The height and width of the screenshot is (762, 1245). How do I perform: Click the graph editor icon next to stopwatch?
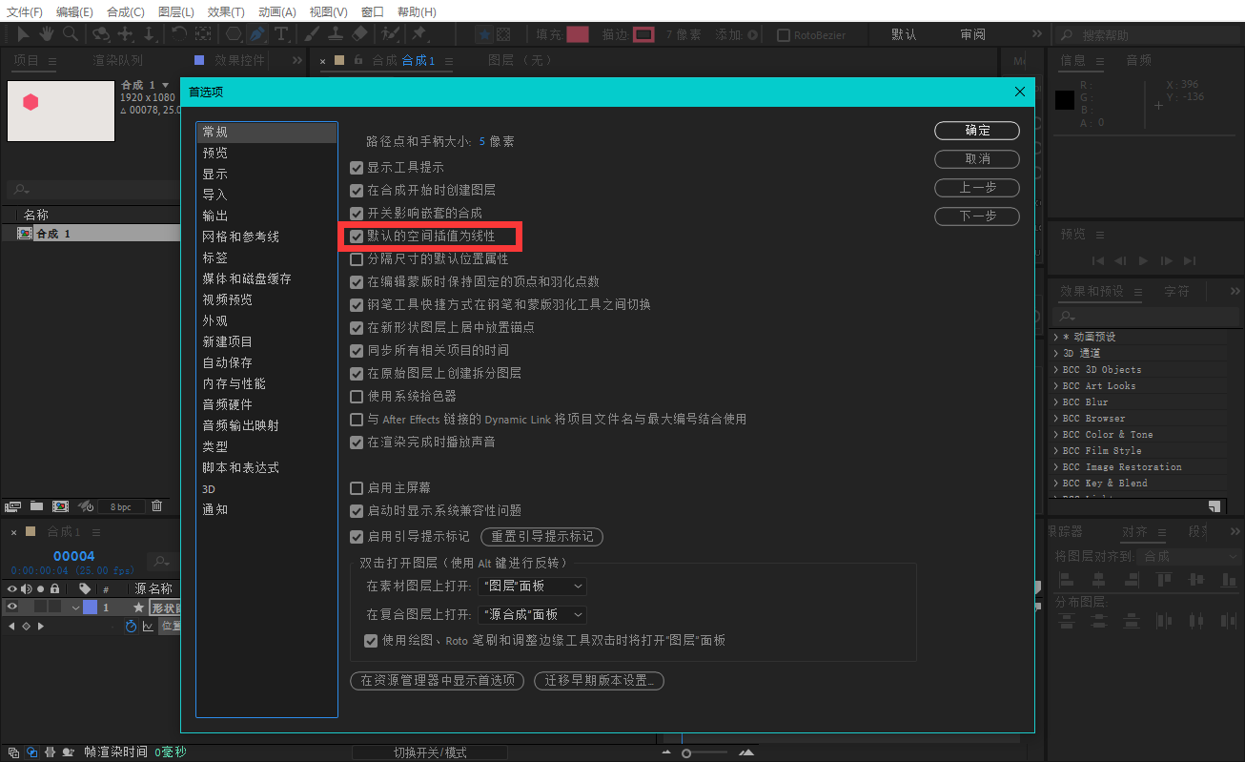[148, 627]
